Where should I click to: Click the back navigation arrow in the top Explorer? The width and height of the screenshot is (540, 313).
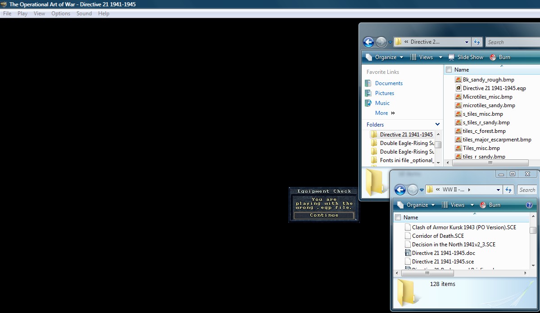[x=368, y=42]
